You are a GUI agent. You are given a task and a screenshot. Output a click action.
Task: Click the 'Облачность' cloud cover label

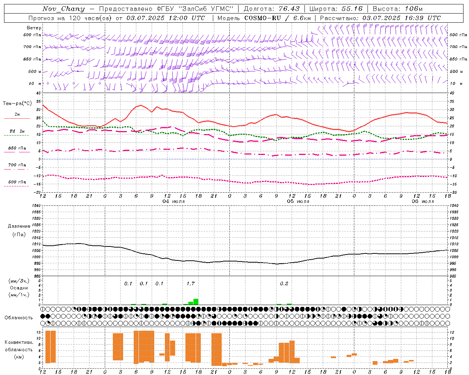point(19,318)
